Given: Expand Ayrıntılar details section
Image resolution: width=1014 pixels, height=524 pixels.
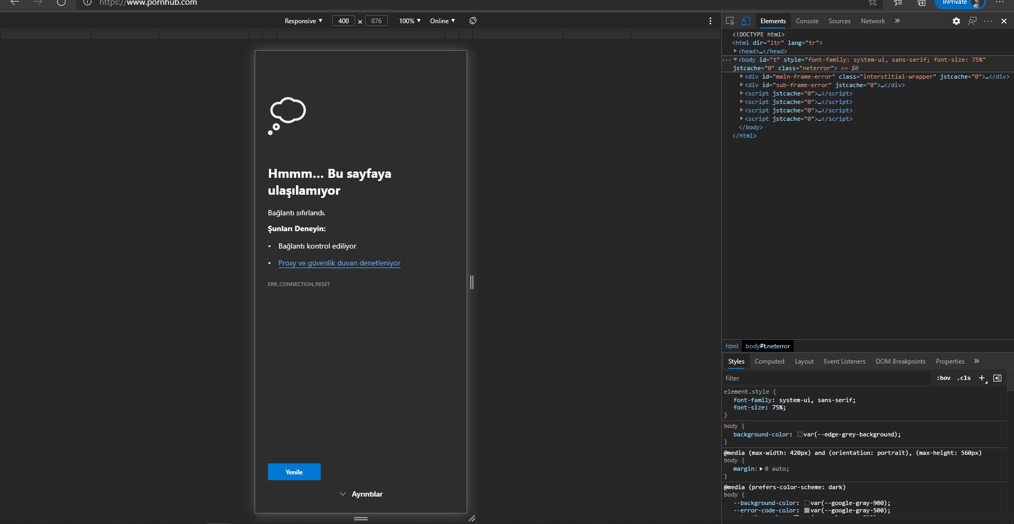Looking at the screenshot, I should pyautogui.click(x=361, y=494).
